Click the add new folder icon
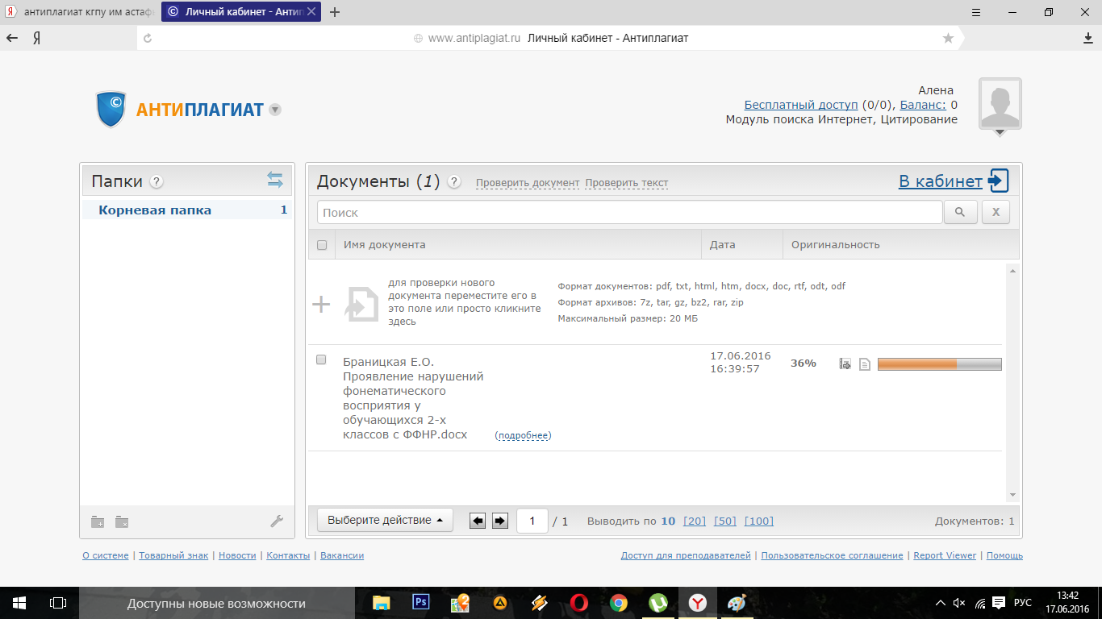The height and width of the screenshot is (619, 1102). pos(98,521)
